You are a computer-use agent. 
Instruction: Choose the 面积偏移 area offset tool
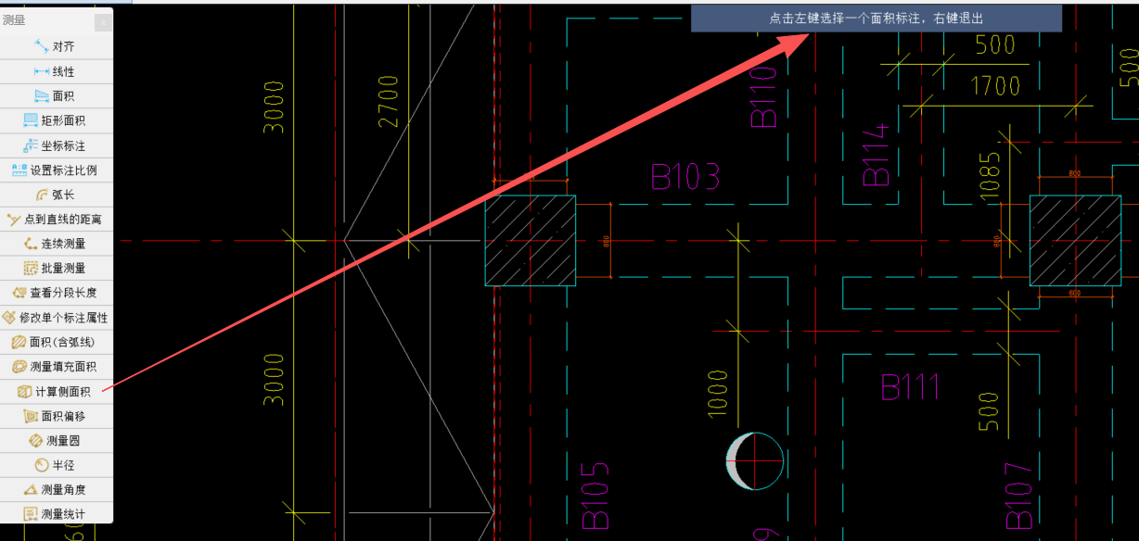56,416
